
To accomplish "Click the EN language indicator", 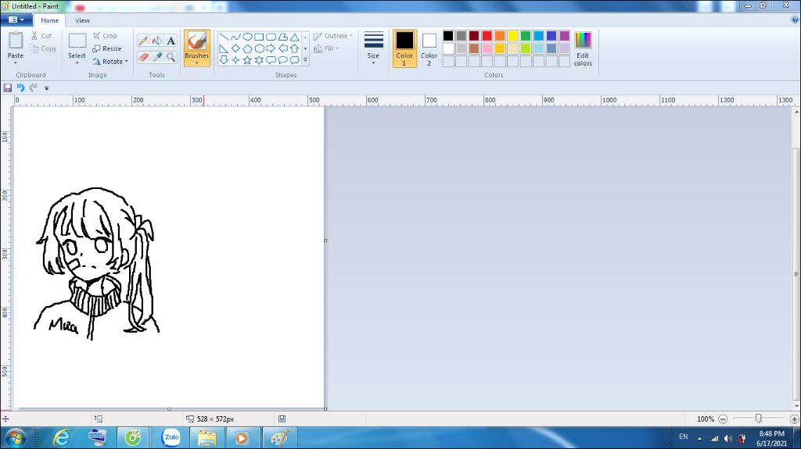I will 684,437.
